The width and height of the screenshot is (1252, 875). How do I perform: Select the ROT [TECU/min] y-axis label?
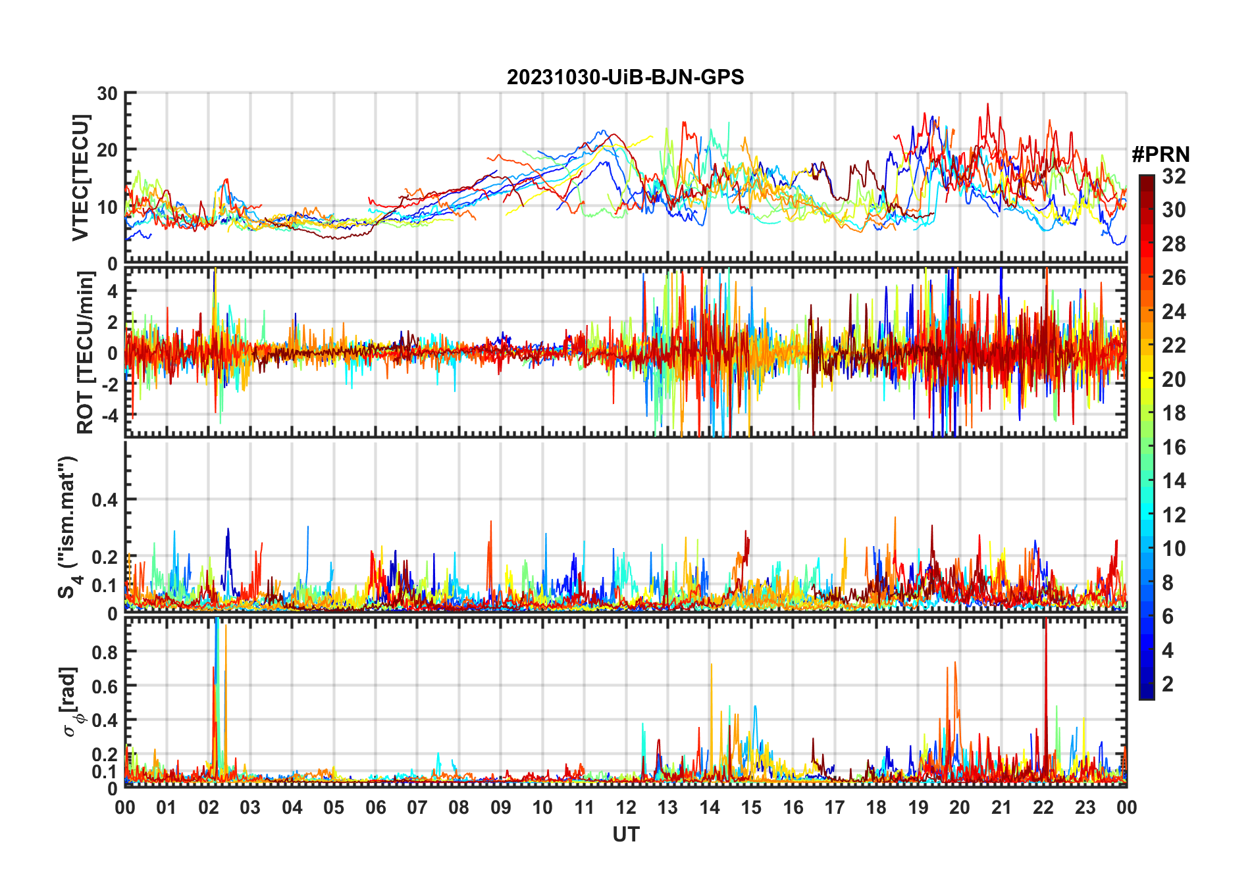[x=85, y=353]
